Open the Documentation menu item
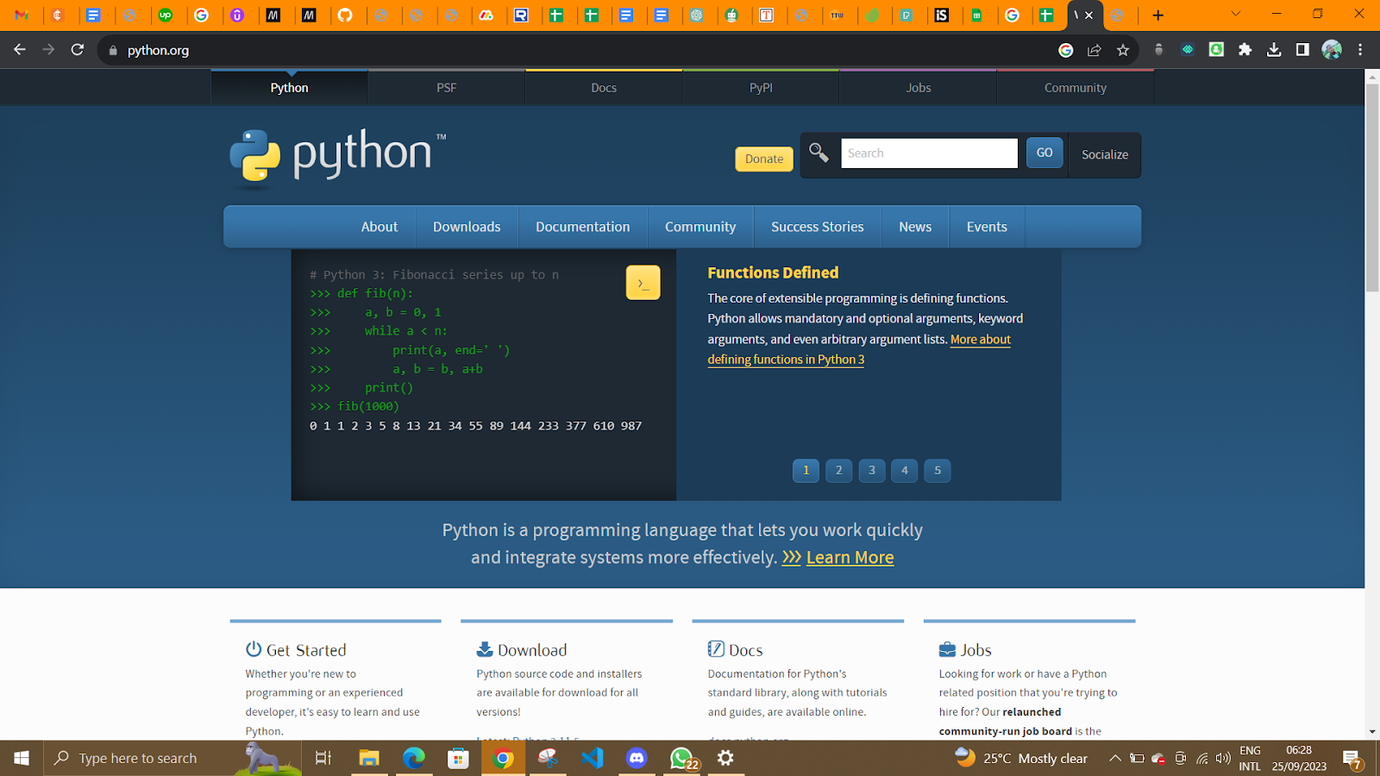The width and height of the screenshot is (1380, 776). (x=583, y=227)
